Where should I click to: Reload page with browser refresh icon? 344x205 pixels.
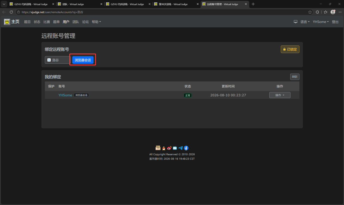pyautogui.click(x=11, y=12)
